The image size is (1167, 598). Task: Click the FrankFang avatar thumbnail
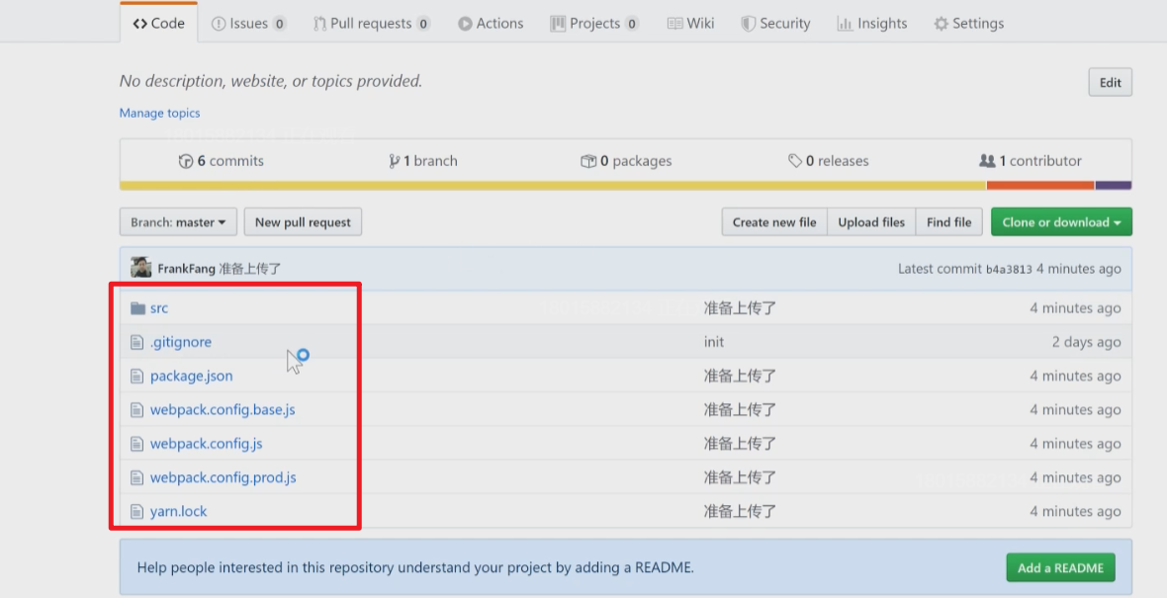[140, 268]
